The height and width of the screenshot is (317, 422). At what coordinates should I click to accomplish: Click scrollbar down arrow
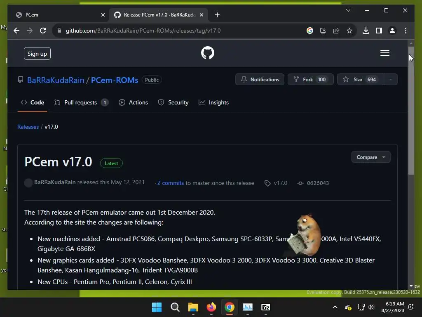pos(411,286)
